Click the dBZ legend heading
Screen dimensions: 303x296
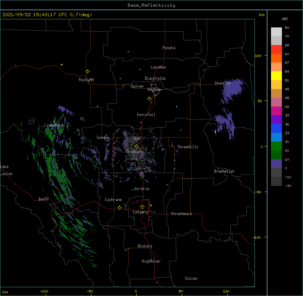pos(285,19)
